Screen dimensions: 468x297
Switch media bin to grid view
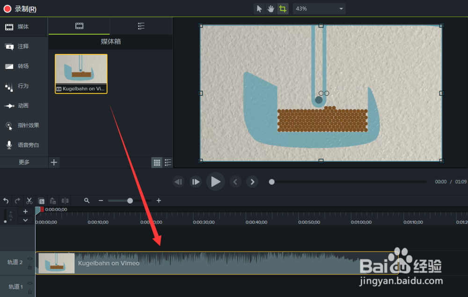point(158,162)
